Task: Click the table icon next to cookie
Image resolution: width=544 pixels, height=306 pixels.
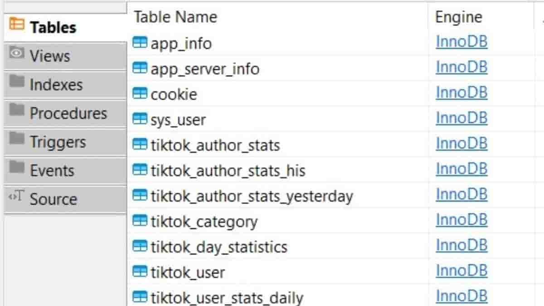Action: [x=140, y=94]
